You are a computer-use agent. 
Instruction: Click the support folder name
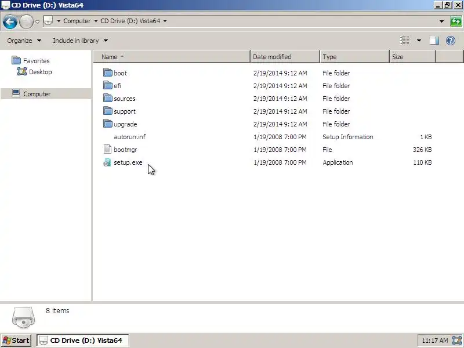125,111
